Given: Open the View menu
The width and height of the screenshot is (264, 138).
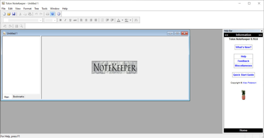Looking at the screenshot, I should (18, 9).
